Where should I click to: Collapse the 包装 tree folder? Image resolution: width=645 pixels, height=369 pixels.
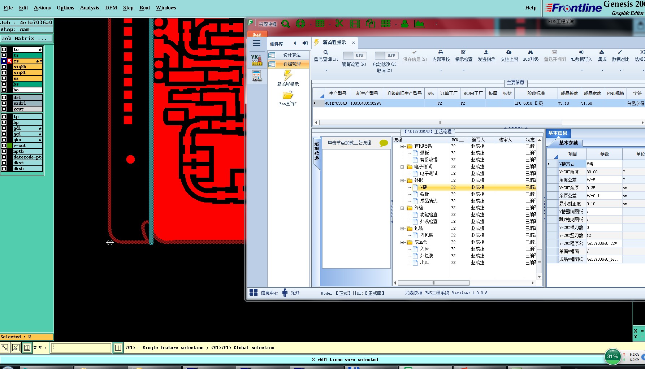402,229
